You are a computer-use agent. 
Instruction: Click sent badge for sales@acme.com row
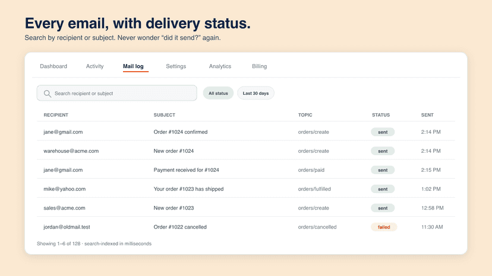pos(383,208)
